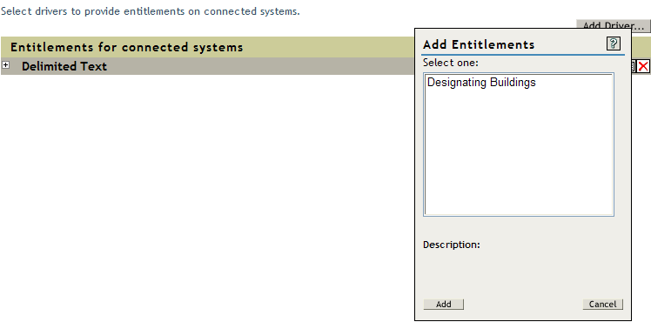651x322 pixels.
Task: Click the Description label in the dialog
Action: [x=452, y=245]
